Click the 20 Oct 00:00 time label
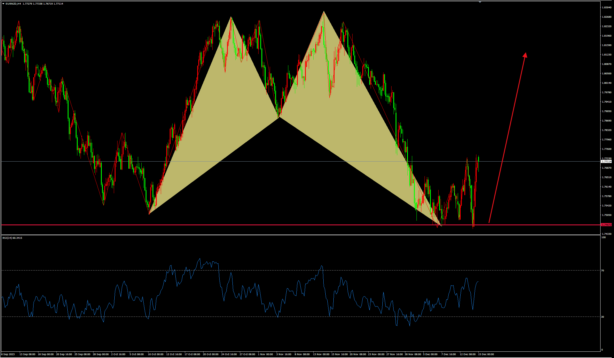Image resolution: width=614 pixels, height=358 pixels. coord(210,354)
